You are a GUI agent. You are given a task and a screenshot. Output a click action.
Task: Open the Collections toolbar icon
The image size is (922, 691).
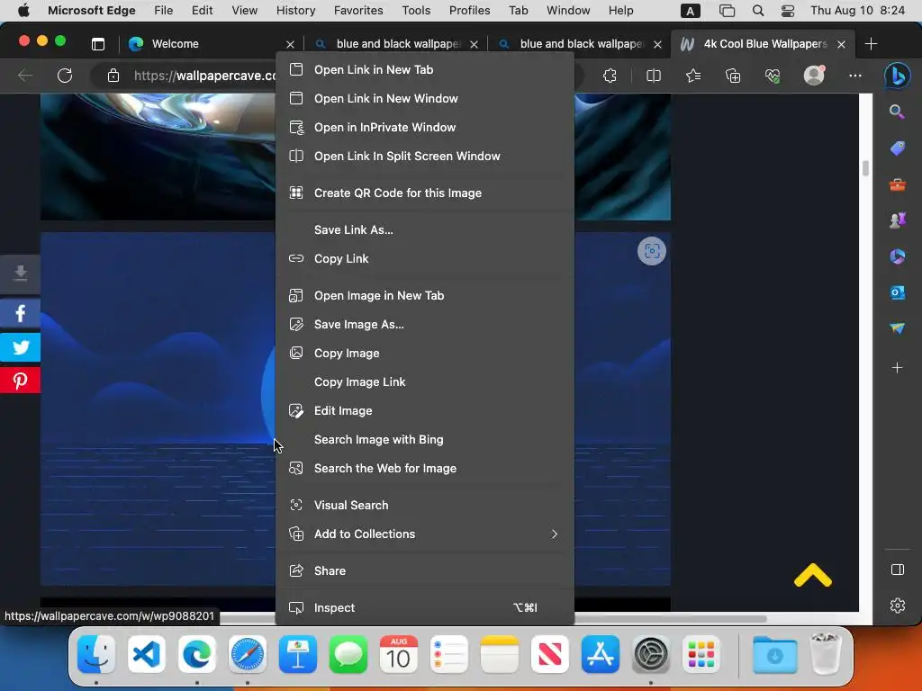click(x=733, y=76)
